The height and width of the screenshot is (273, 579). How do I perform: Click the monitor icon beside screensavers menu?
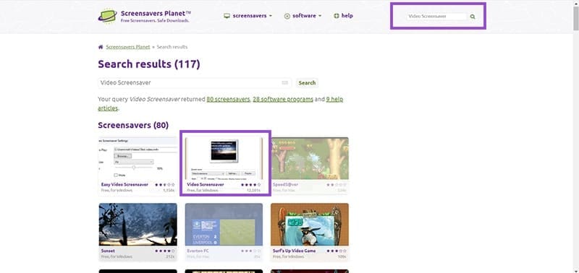227,16
